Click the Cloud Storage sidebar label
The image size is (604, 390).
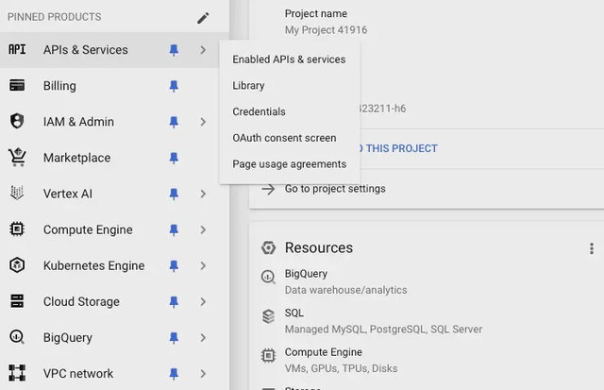pos(81,301)
